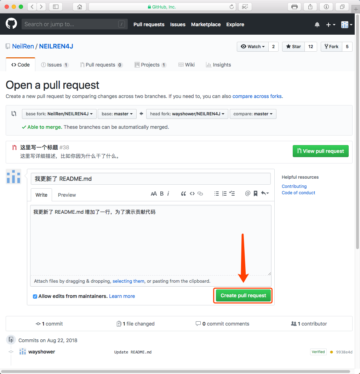Image resolution: width=360 pixels, height=374 pixels.
Task: Fork the repository
Action: [331, 47]
